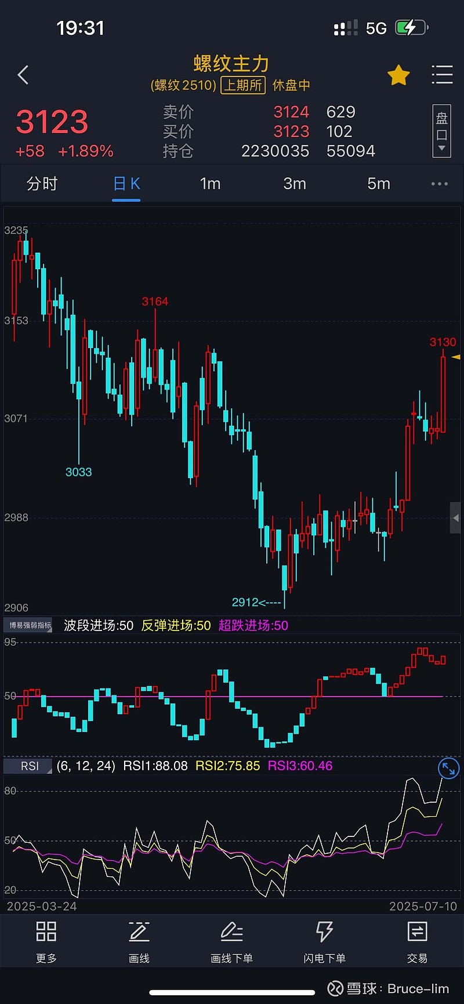The width and height of the screenshot is (464, 1004).
Task: Click the 2025-03-24 start date
Action: (42, 906)
